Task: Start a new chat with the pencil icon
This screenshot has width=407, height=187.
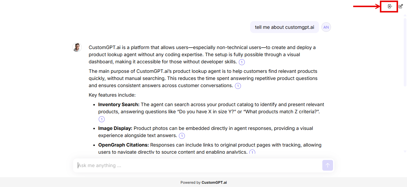Action: 401,6
